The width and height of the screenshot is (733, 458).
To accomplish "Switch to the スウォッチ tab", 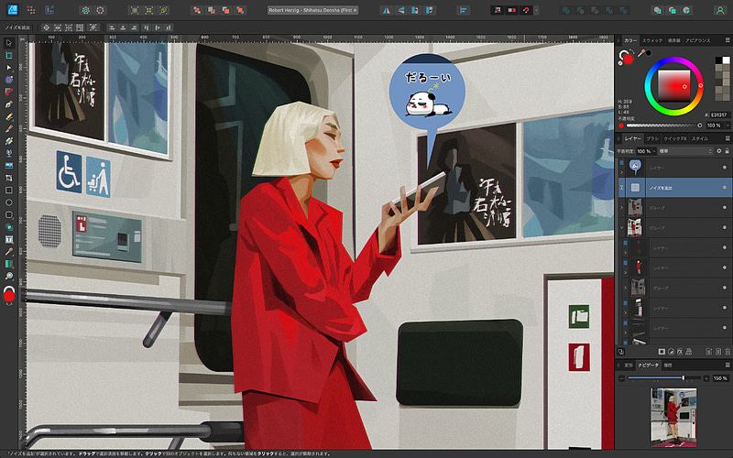I will point(652,40).
